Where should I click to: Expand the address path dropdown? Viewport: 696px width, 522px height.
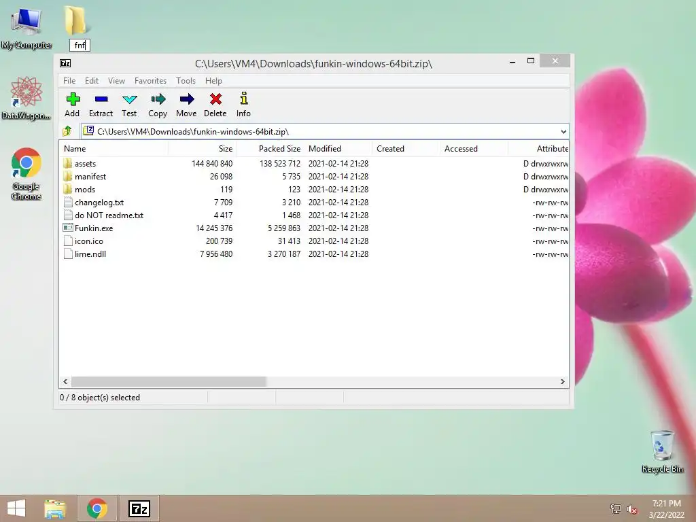tap(563, 131)
